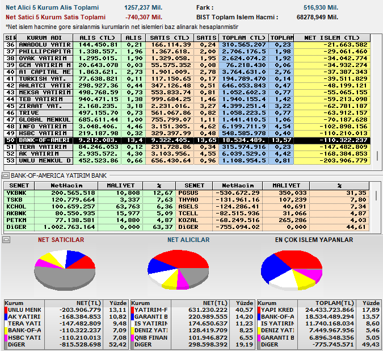The image size is (383, 351).
Task: Select the A1 CAPITAL ME row
Action: [x=187, y=72]
